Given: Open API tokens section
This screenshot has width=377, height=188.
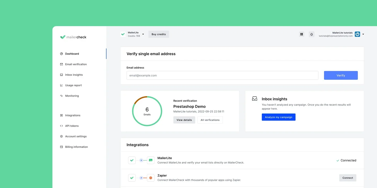Looking at the screenshot, I should click(72, 126).
